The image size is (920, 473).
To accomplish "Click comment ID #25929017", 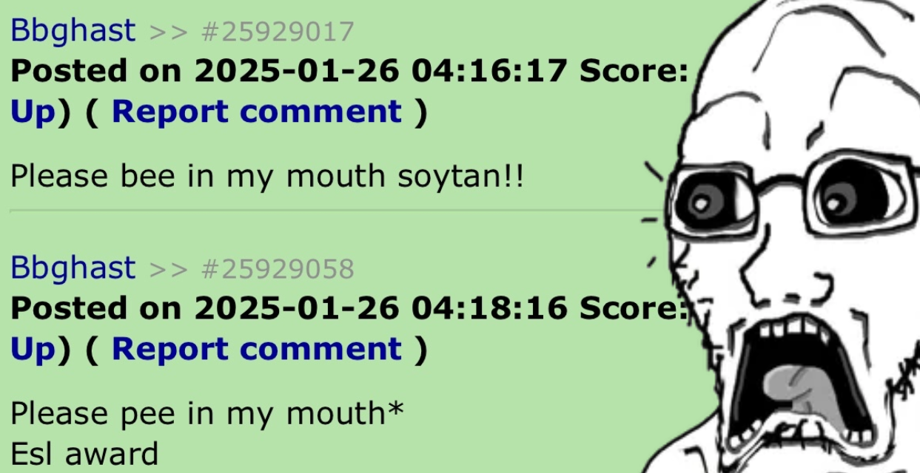I will [278, 33].
